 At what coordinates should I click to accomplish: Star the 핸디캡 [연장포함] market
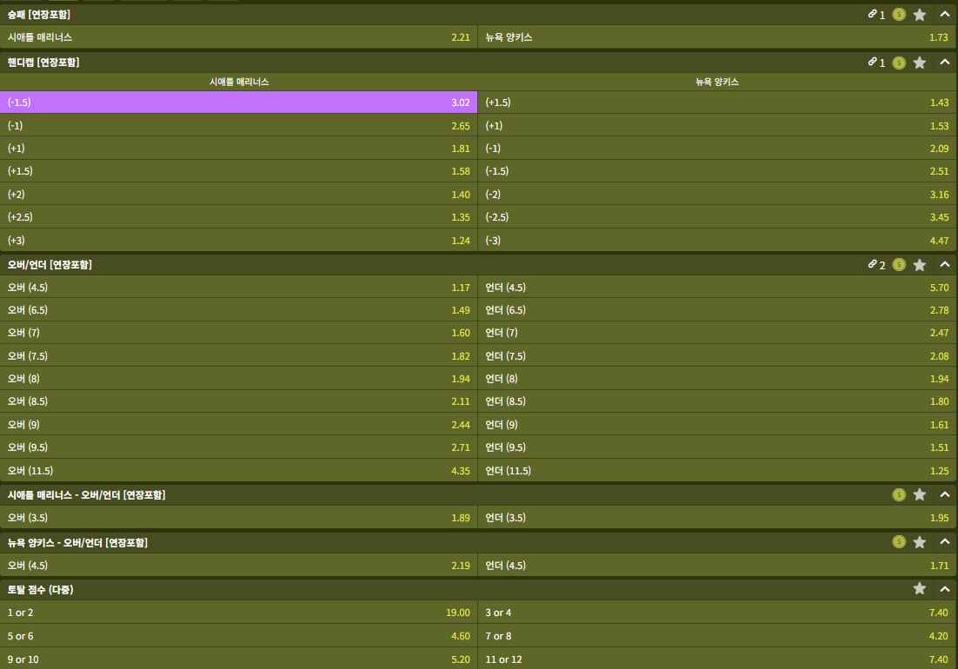coord(919,63)
